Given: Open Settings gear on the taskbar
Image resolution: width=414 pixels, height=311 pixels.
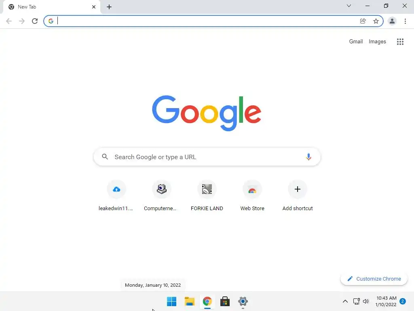Looking at the screenshot, I should 243,301.
